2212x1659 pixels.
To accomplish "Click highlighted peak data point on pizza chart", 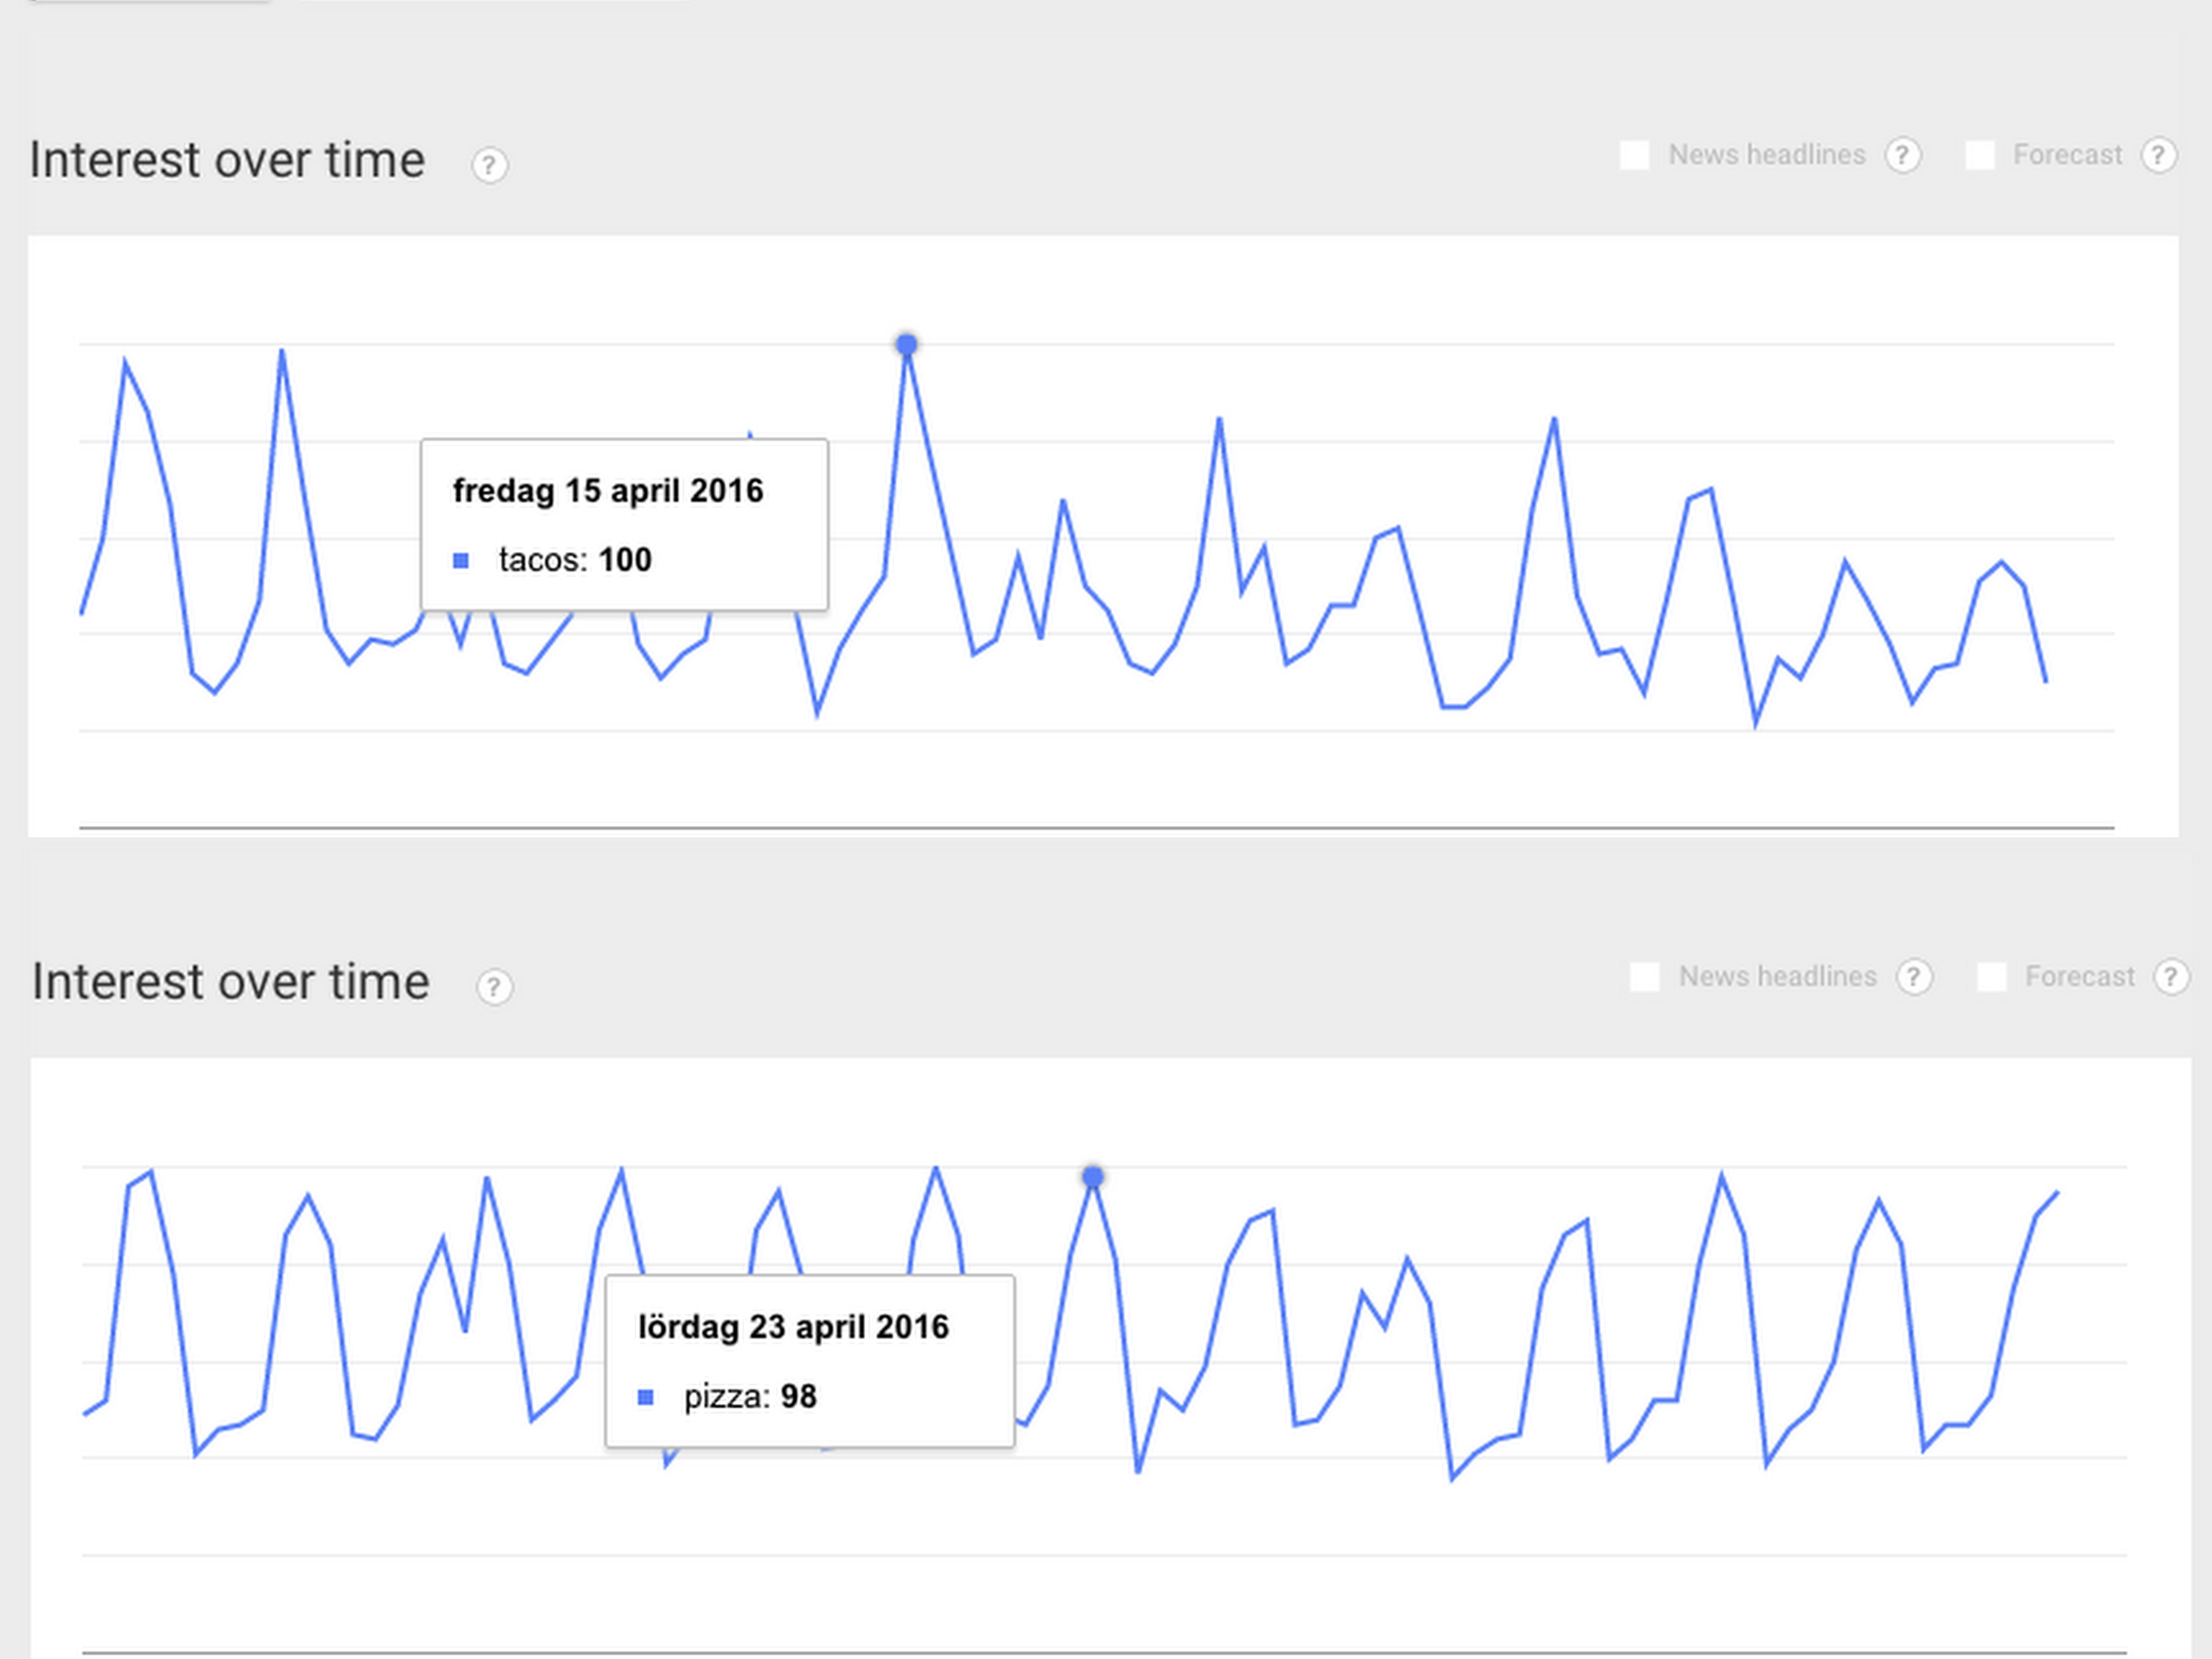I will [x=1093, y=1177].
